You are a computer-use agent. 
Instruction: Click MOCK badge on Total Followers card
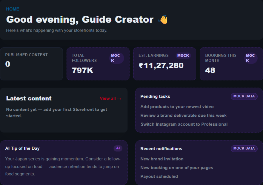pyautogui.click(x=116, y=58)
